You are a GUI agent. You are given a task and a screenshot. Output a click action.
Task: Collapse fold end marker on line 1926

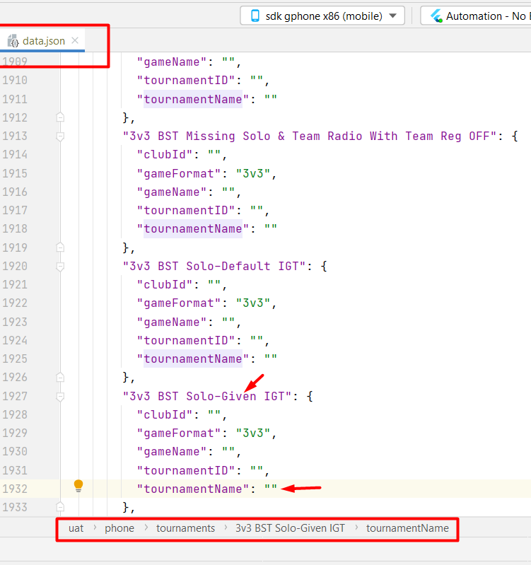[60, 378]
